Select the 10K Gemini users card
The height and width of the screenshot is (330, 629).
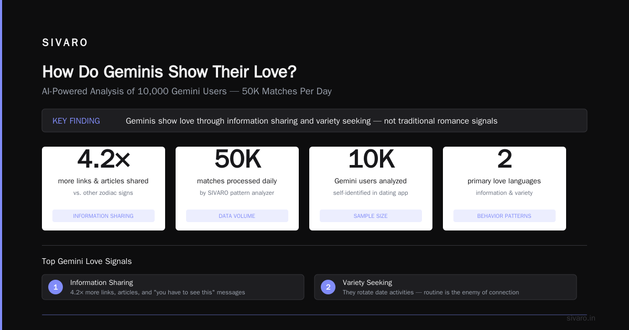(x=371, y=189)
